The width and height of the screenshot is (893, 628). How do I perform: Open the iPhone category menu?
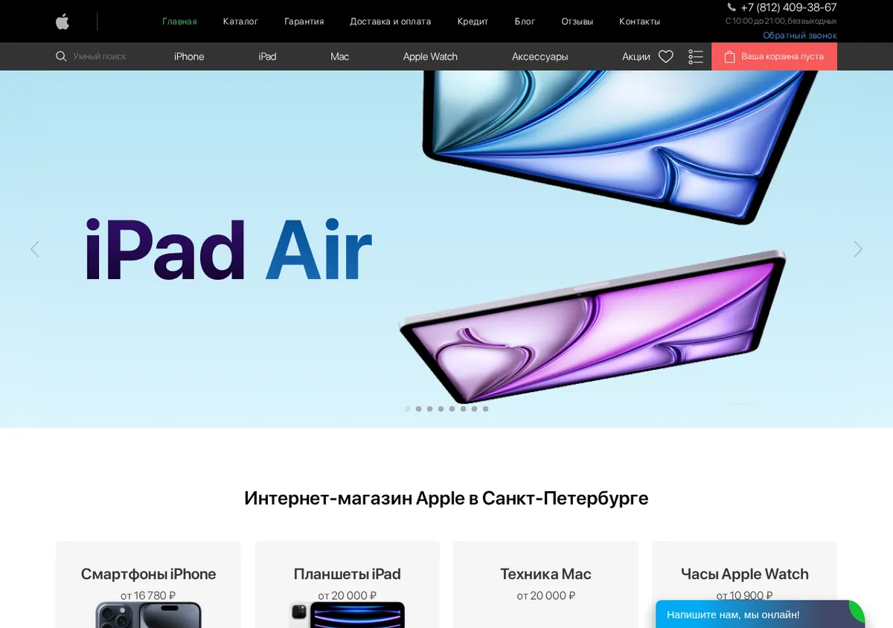189,57
